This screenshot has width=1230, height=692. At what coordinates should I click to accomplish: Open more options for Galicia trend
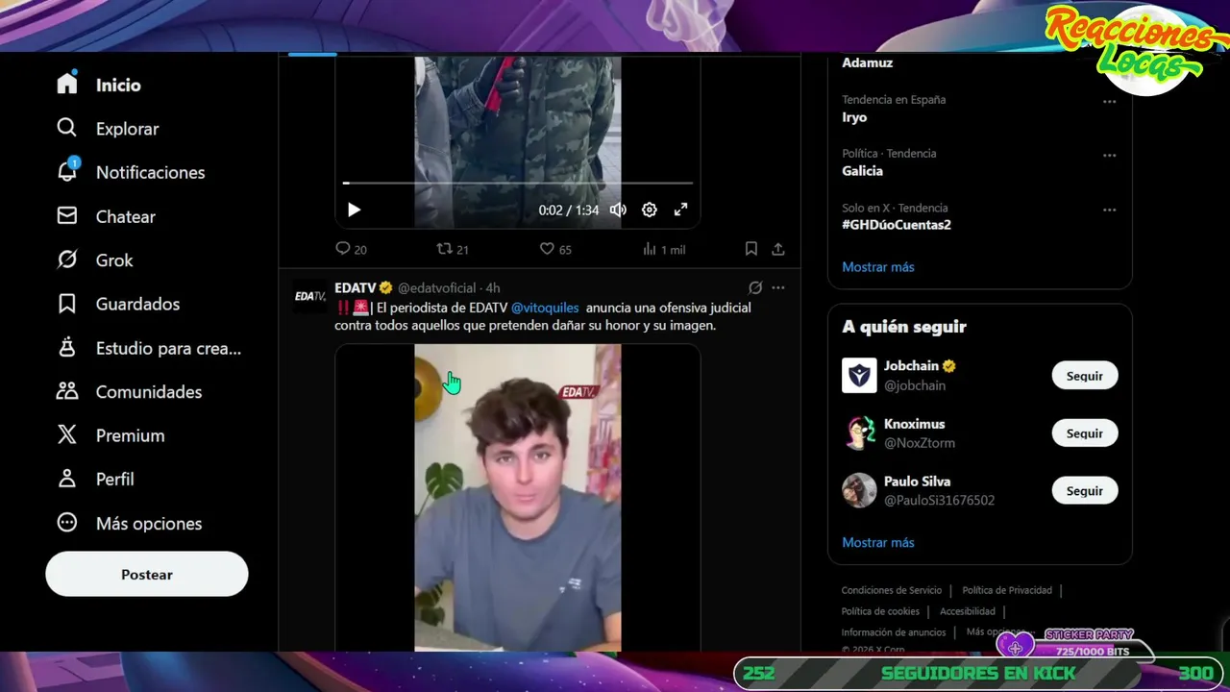(x=1110, y=155)
